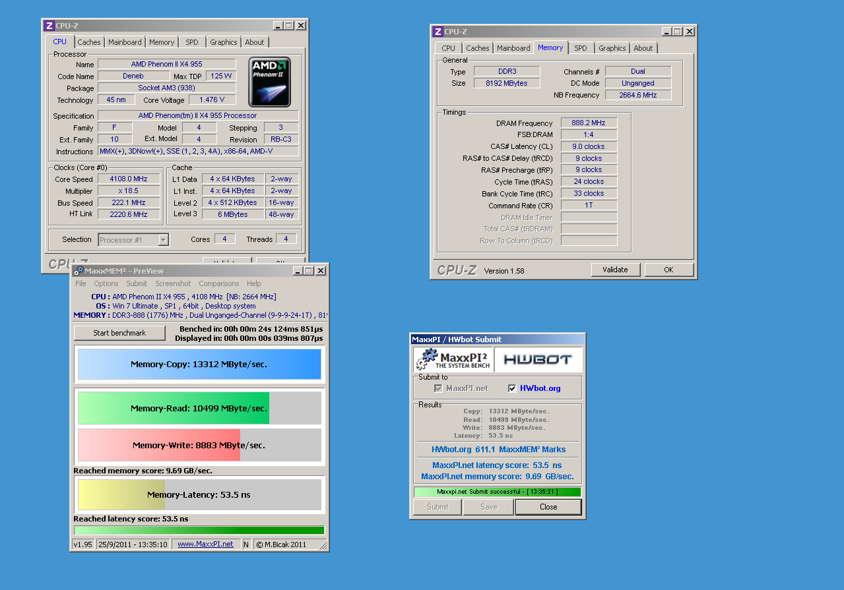Click the date 25/9/2011 - 13:35:10 status
The width and height of the screenshot is (844, 590).
133,544
